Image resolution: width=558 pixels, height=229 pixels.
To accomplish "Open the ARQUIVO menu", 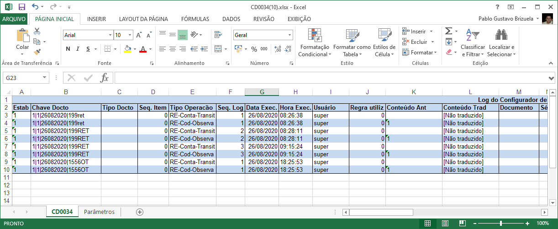I will point(14,19).
